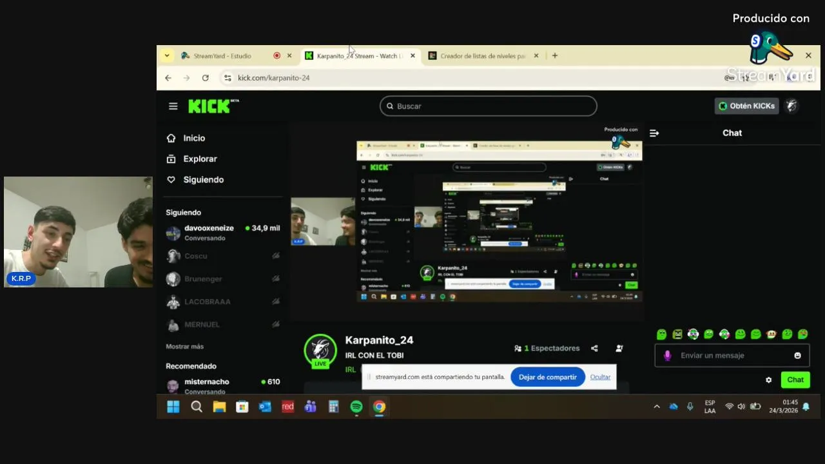Show hidden system tray icons chevron

[x=657, y=407]
